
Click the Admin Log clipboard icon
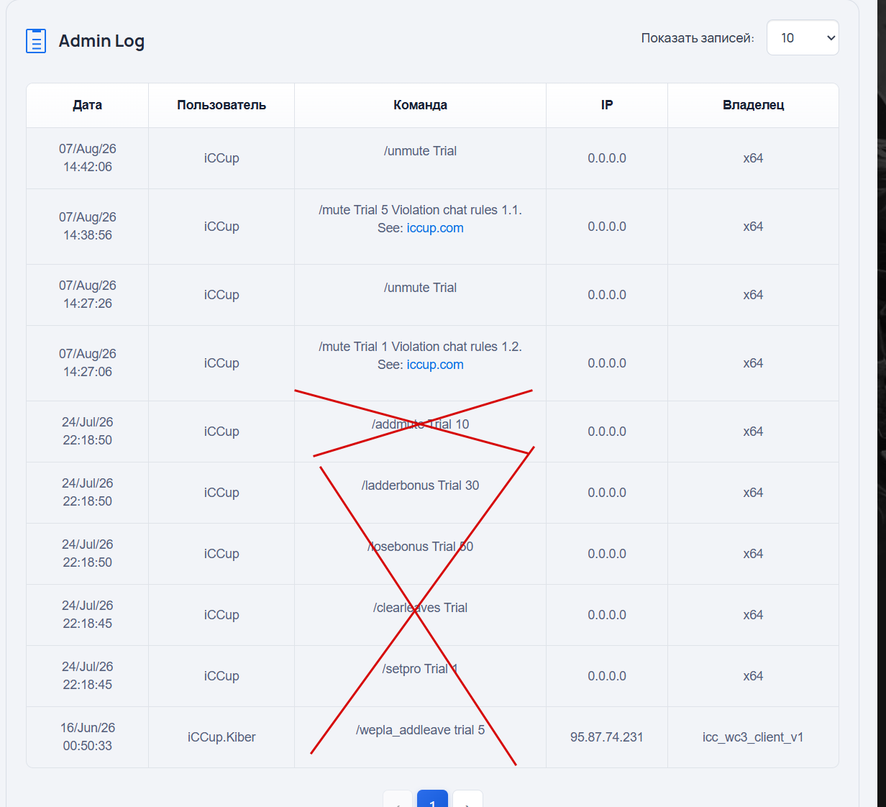coord(36,41)
